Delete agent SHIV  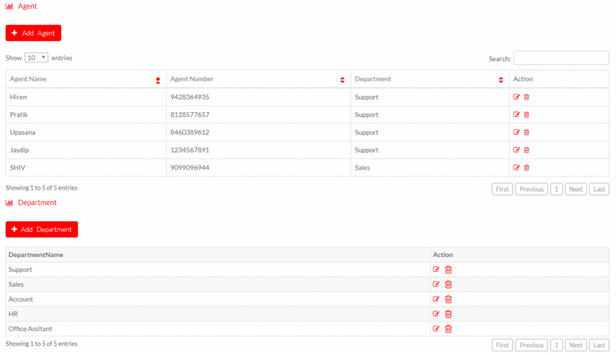(526, 167)
